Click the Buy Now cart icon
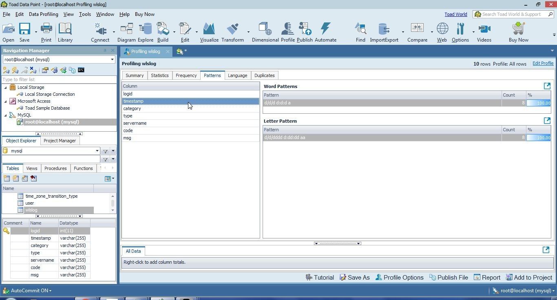The height and width of the screenshot is (300, 557). [518, 32]
